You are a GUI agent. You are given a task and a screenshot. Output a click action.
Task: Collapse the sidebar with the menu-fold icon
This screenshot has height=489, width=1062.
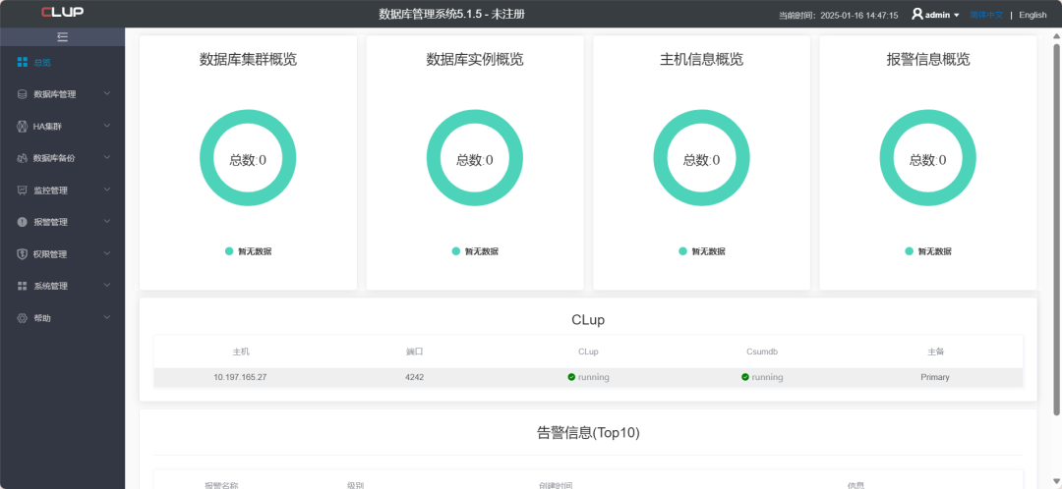click(62, 36)
